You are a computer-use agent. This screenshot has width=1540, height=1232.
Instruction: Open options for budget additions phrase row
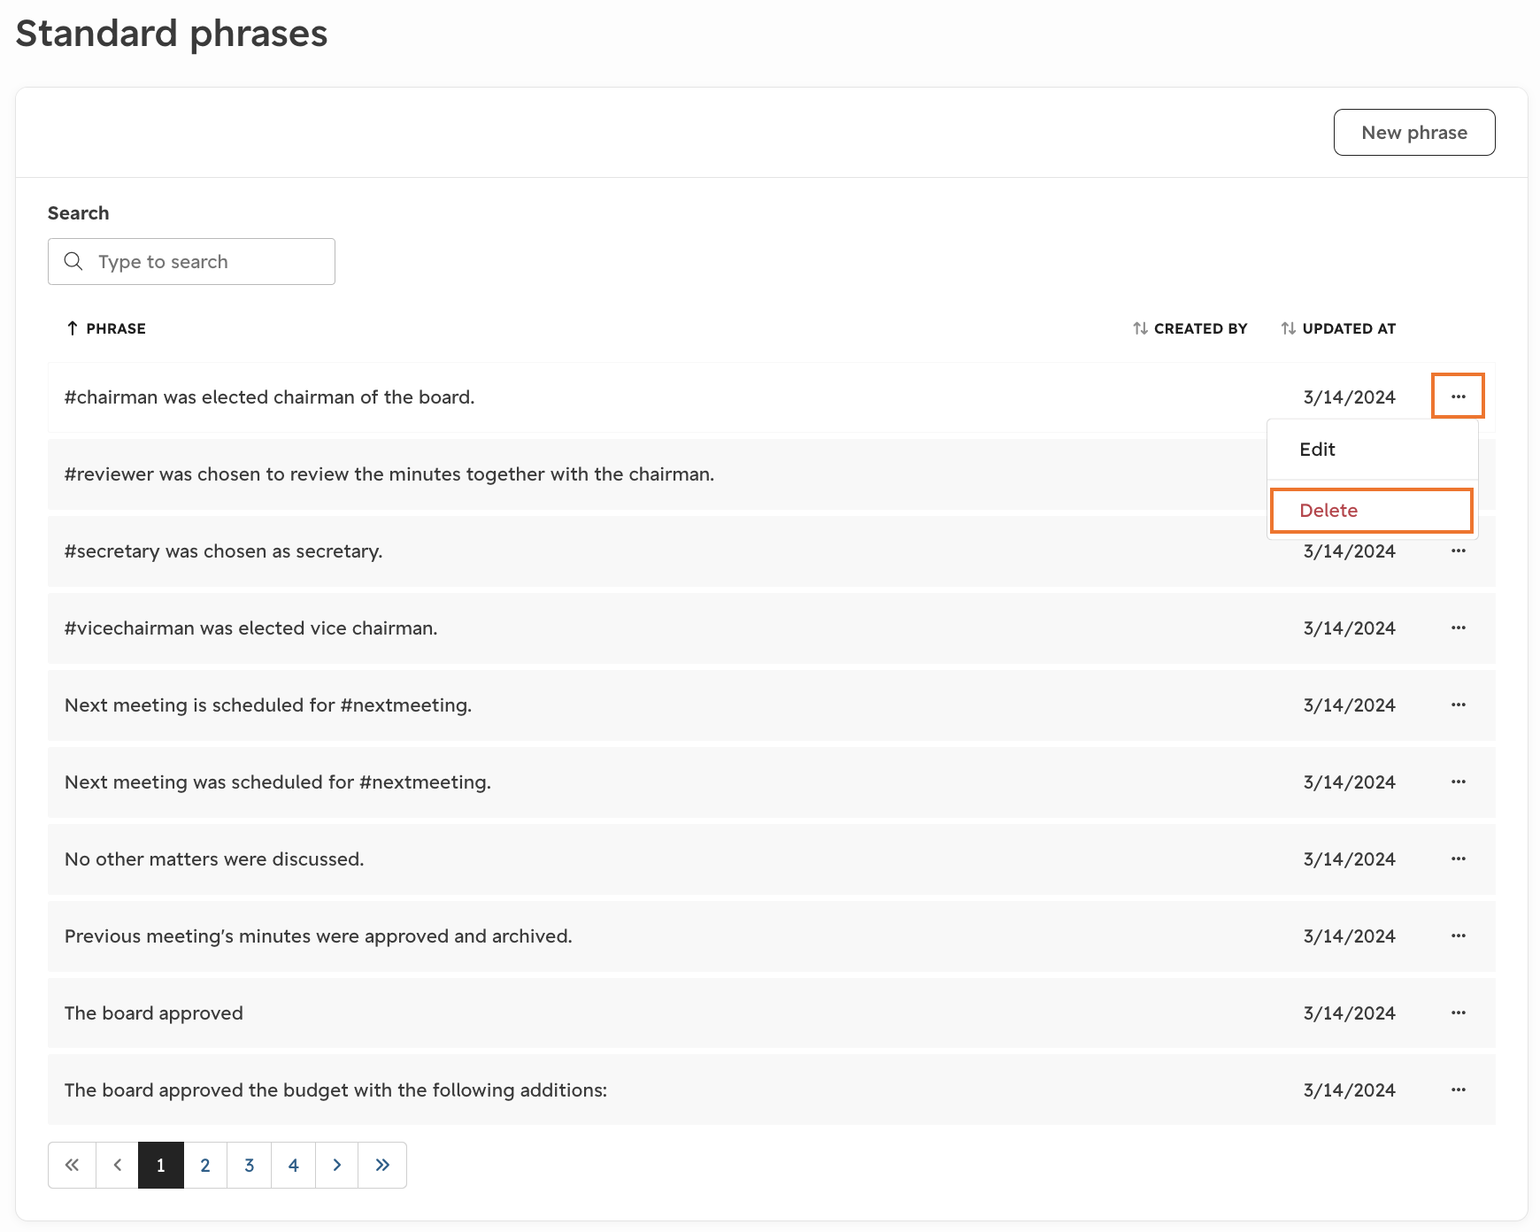coord(1458,1090)
